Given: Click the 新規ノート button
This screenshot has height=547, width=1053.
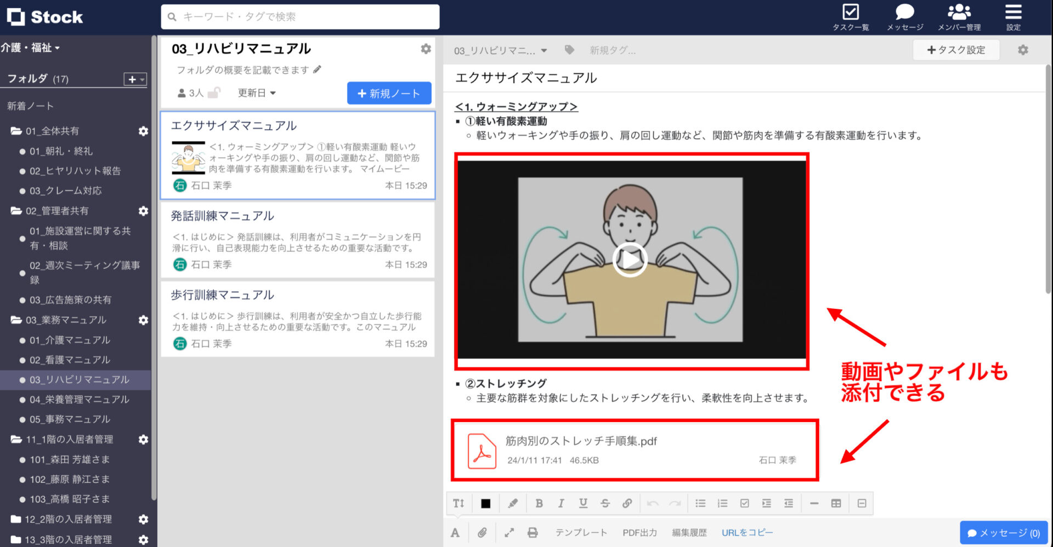Looking at the screenshot, I should click(389, 93).
